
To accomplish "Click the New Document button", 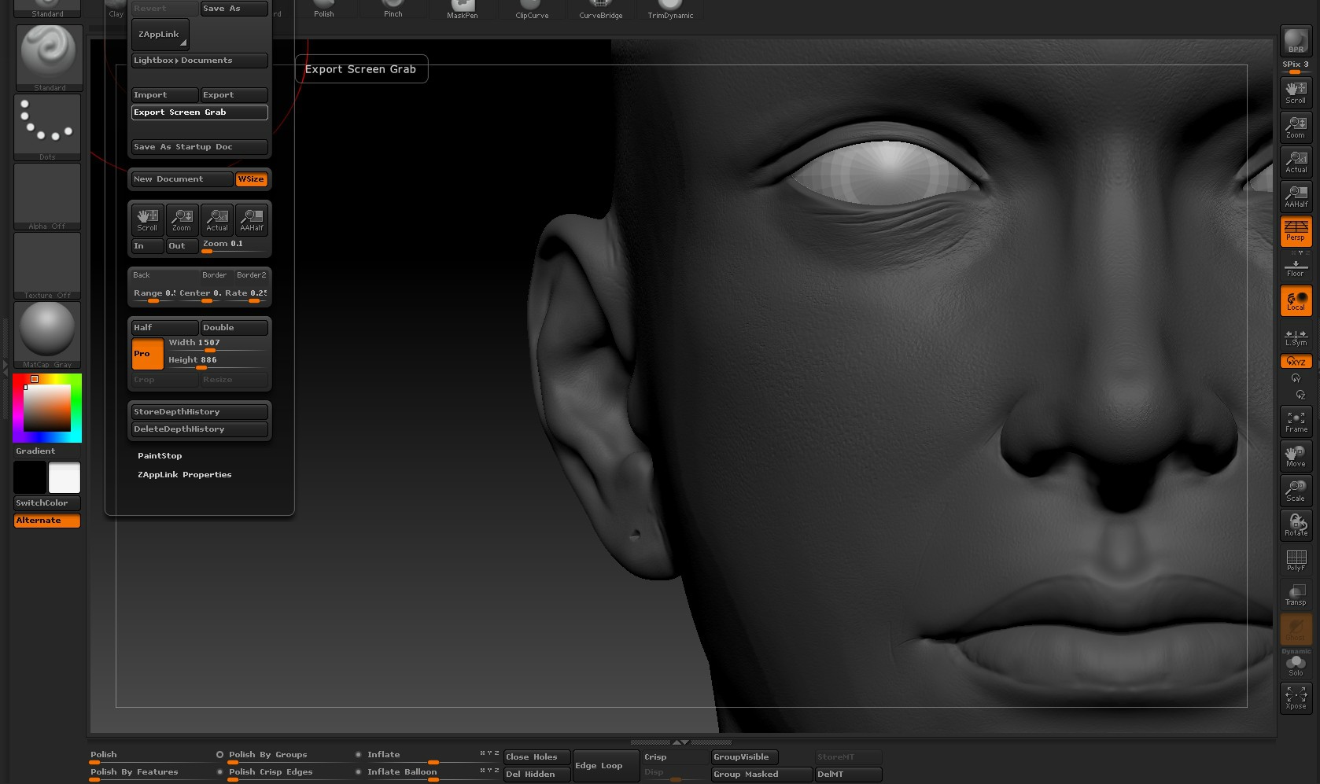I will click(x=181, y=179).
